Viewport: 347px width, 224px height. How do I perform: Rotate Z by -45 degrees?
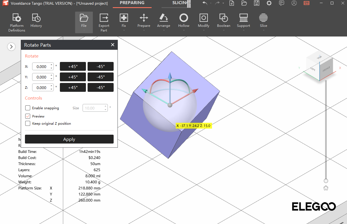coord(101,87)
